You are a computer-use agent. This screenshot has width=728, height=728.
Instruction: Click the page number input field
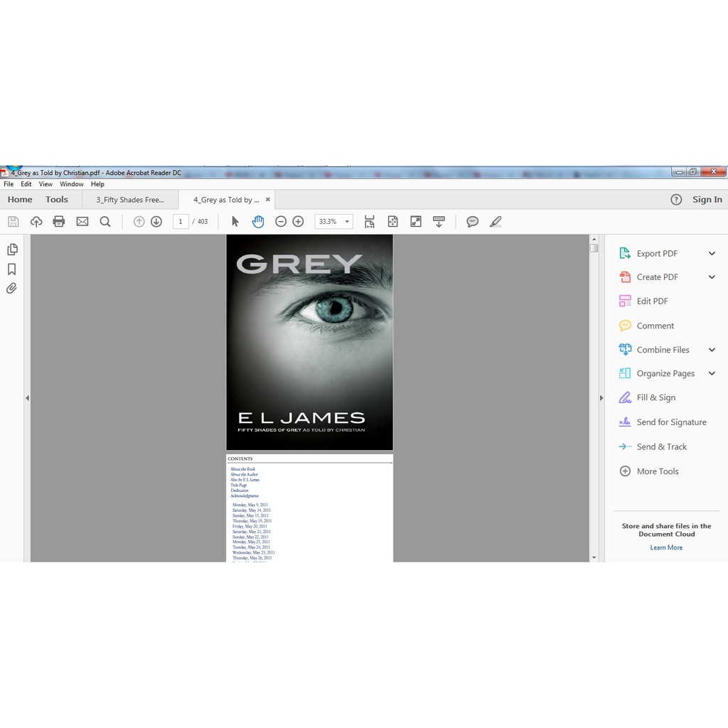[x=181, y=222]
